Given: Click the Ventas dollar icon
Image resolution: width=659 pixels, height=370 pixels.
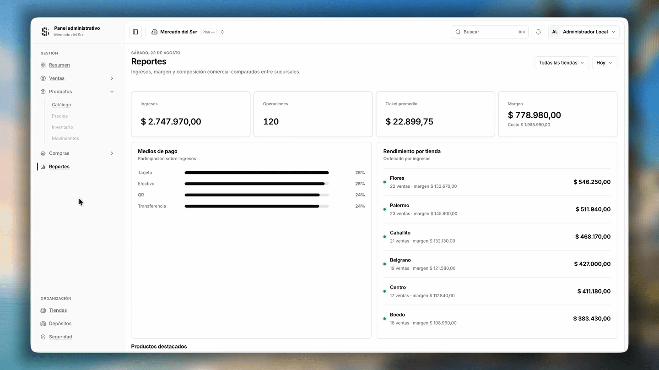Looking at the screenshot, I should coord(43,78).
